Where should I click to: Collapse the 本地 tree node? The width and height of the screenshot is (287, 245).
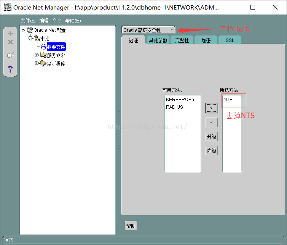pos(30,38)
